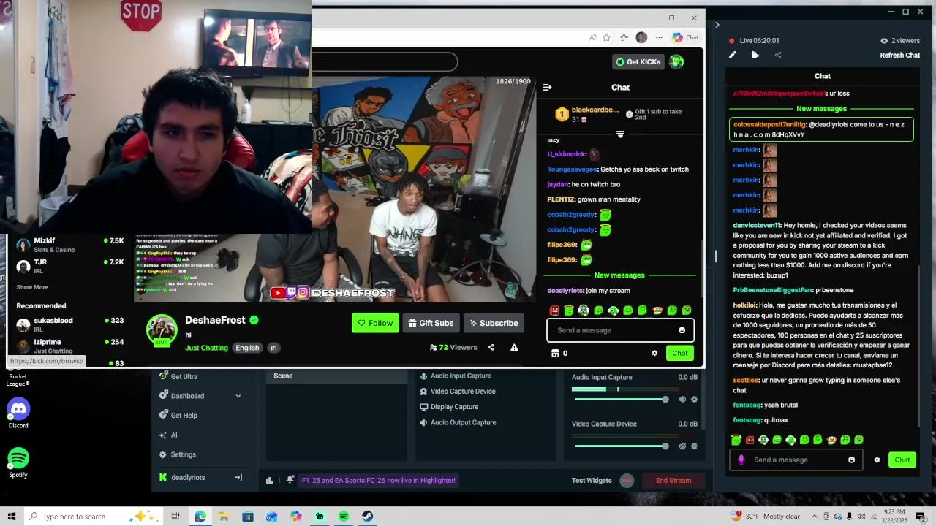Viewport: 936px width, 526px height.
Task: Toggle the REC recording button
Action: point(627,480)
